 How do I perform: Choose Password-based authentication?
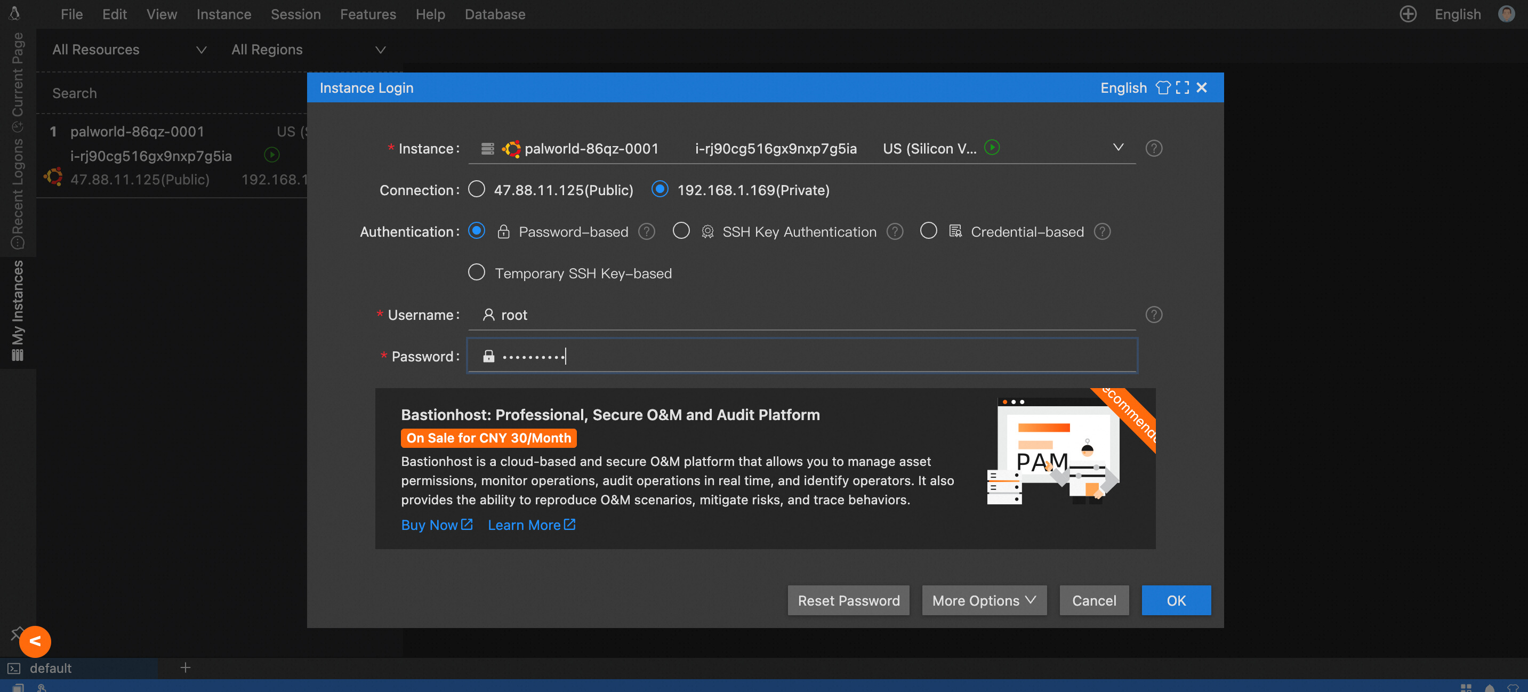pos(476,231)
